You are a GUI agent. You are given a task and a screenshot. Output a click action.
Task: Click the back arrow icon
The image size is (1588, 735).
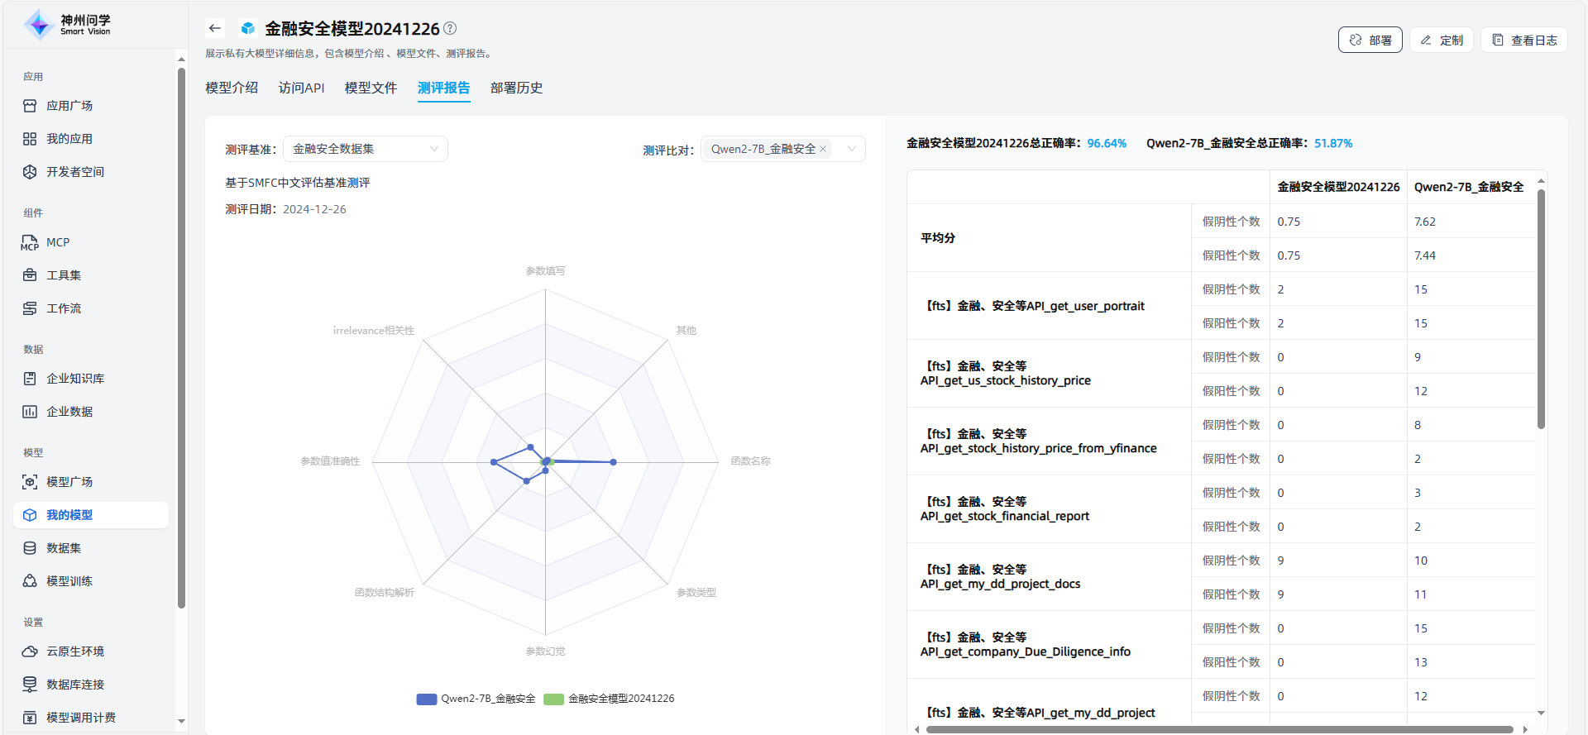coord(215,28)
